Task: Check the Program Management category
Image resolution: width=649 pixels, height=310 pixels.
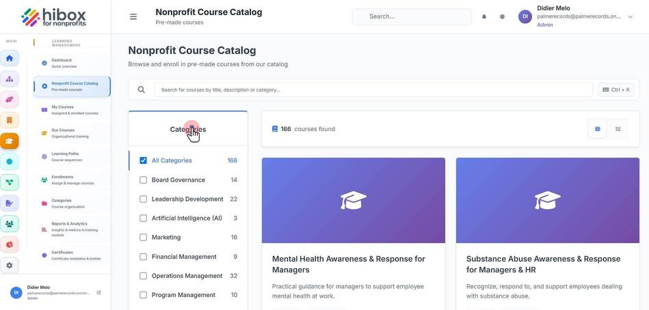Action: tap(143, 295)
